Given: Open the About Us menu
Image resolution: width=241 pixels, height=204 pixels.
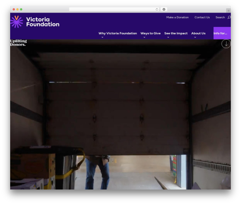Looking at the screenshot, I should (x=198, y=33).
